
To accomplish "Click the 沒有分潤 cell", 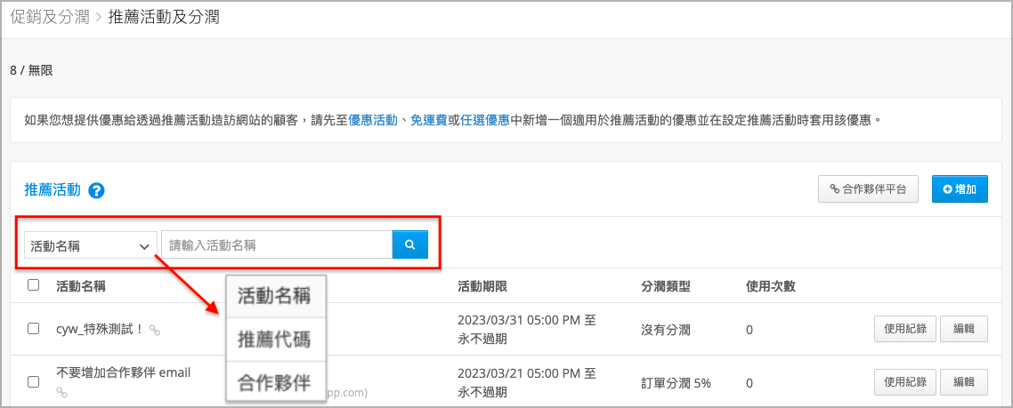I will 666,330.
